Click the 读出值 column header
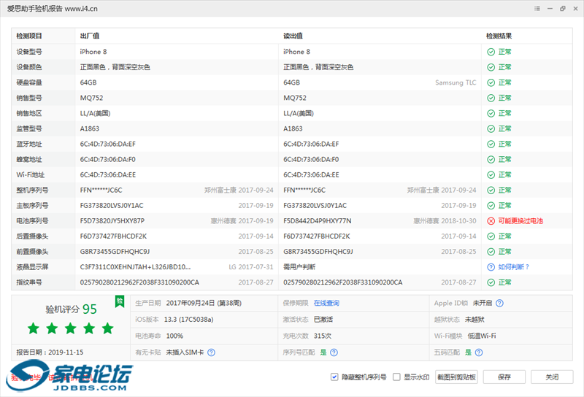Viewport: 584px width, 397px height. click(x=293, y=36)
